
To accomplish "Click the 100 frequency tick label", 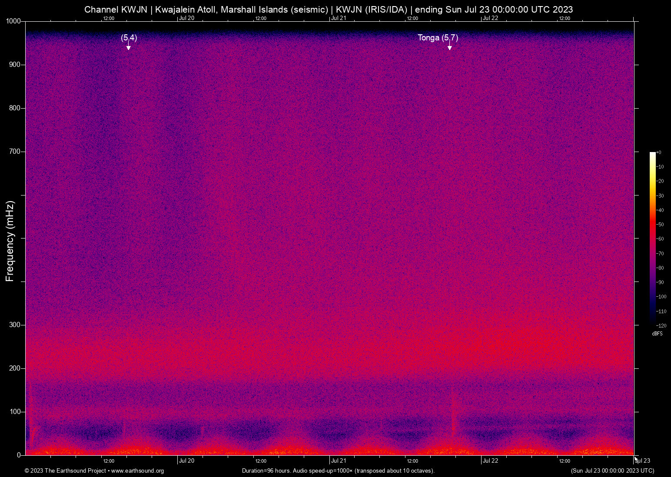I will point(15,412).
